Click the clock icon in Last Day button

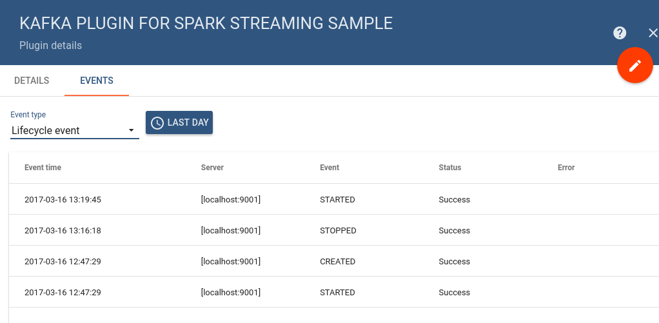[157, 122]
